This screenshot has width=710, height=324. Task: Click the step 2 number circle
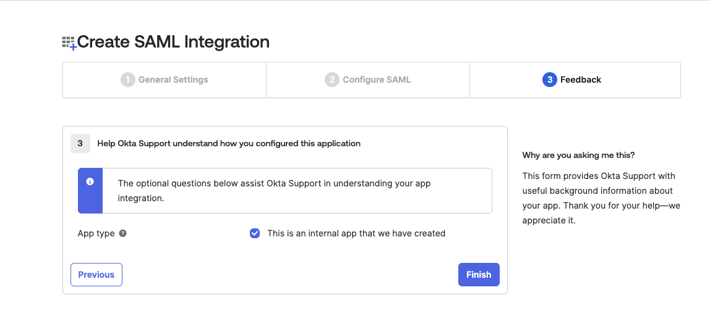[332, 80]
